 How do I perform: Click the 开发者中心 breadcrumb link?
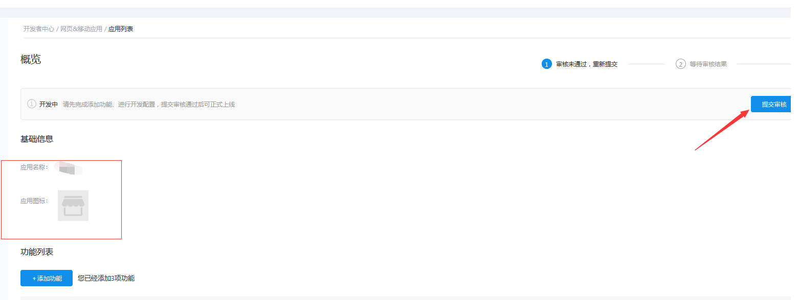click(x=38, y=29)
